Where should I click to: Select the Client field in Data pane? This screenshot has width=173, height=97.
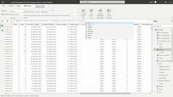click(x=161, y=47)
